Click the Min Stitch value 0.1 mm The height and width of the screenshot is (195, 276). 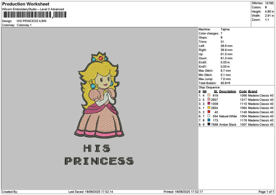point(225,75)
